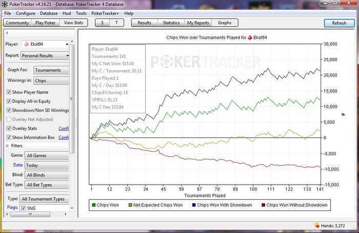Click blue Chips Won With Showdown swatch
Image resolution: width=359 pixels, height=233 pixels.
click(194, 205)
